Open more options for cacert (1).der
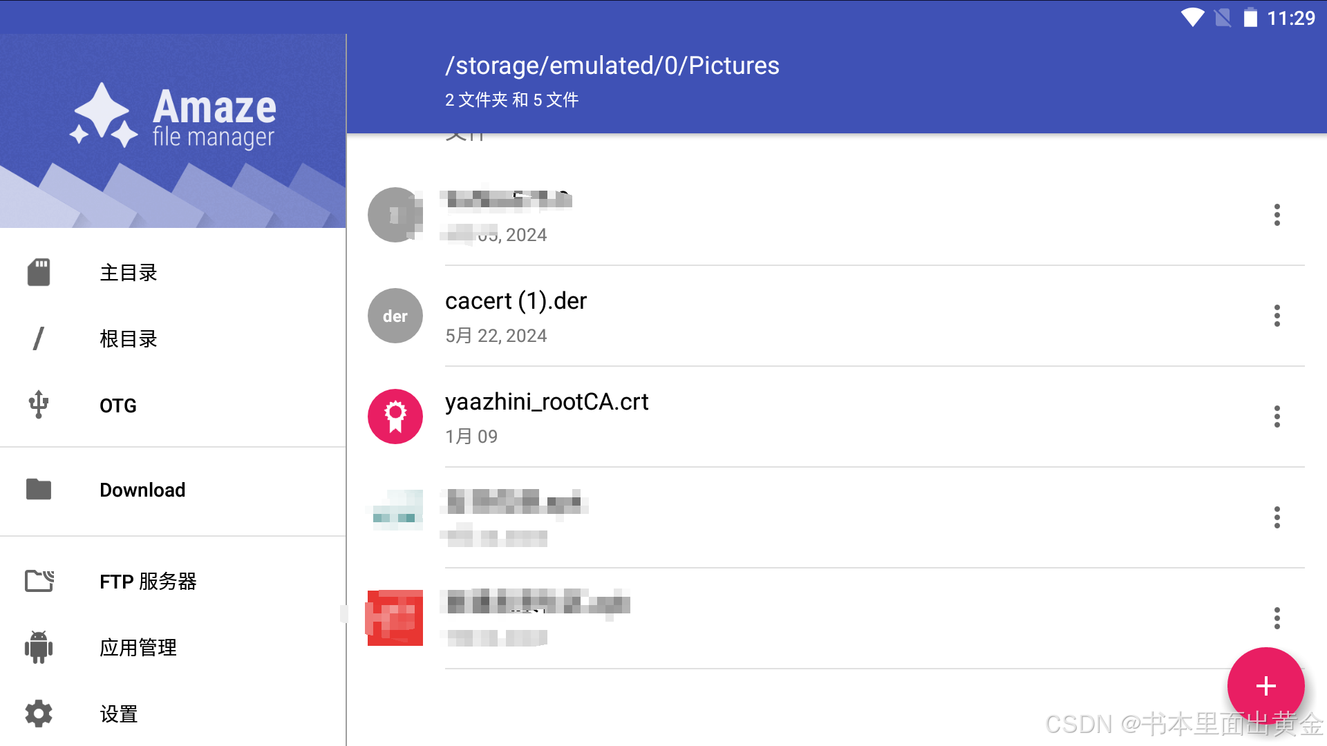 coord(1277,316)
